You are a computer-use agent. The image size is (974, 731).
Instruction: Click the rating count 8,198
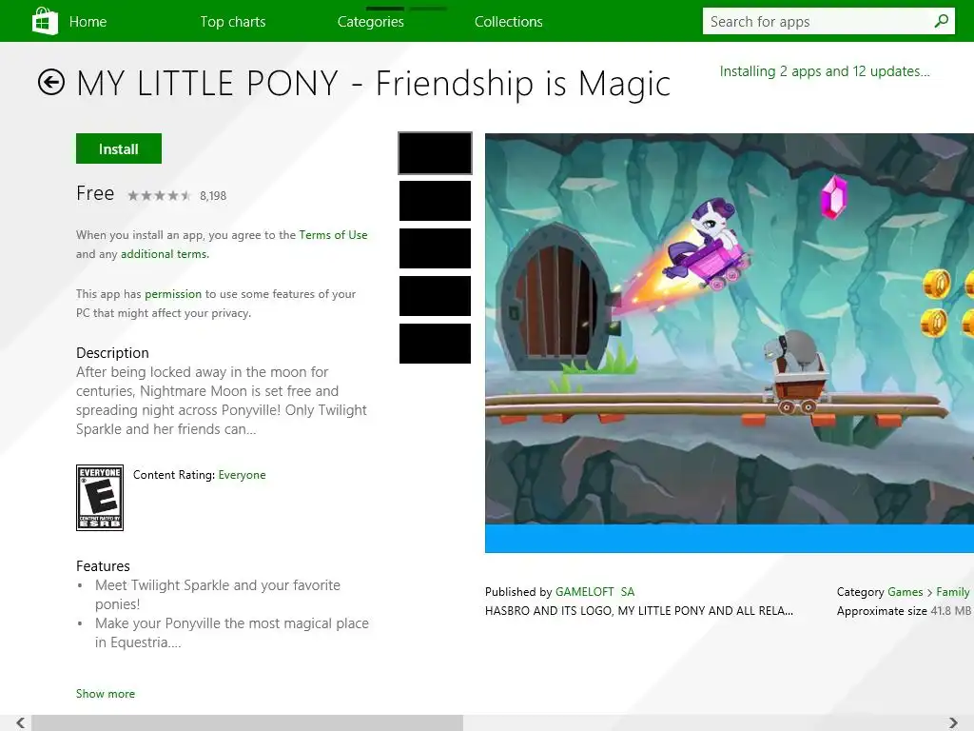click(x=213, y=196)
